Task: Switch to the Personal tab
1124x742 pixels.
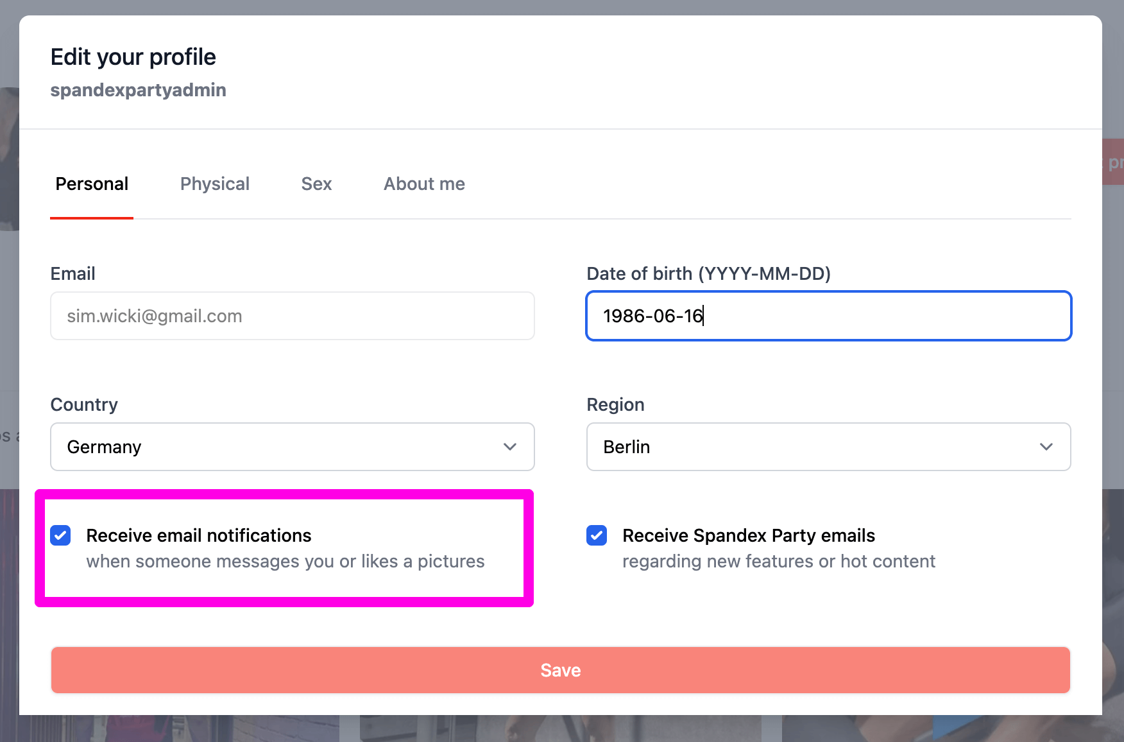Action: pyautogui.click(x=92, y=184)
